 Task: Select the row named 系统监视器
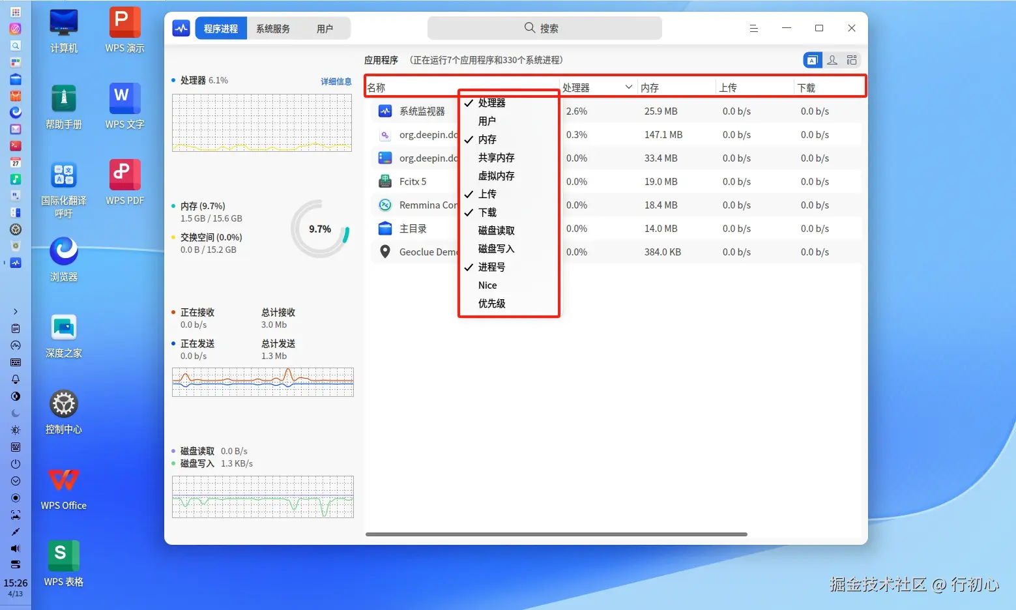point(616,111)
